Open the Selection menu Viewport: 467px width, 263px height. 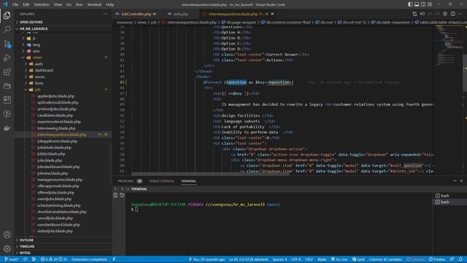(x=42, y=4)
